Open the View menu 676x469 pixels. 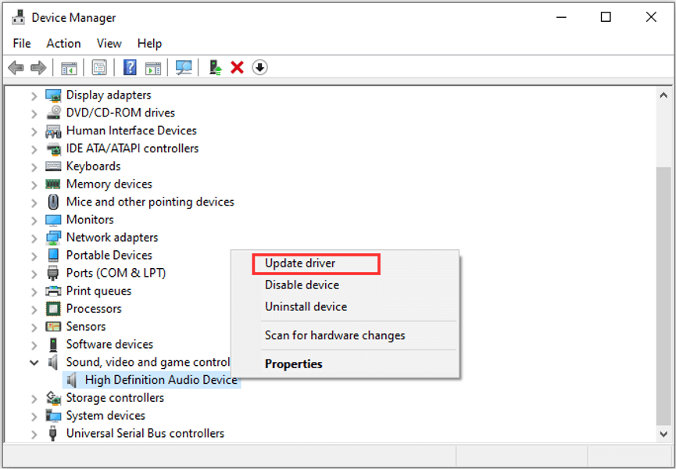[x=109, y=44]
